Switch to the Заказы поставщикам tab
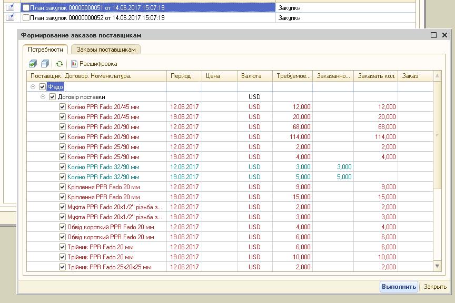 pos(106,50)
